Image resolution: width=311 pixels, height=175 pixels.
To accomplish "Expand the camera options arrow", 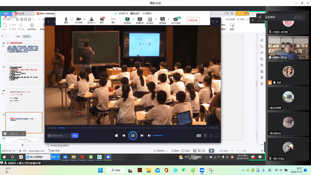I will pyautogui.click(x=84, y=19).
